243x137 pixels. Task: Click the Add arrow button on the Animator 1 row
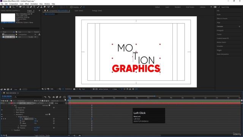[x=49, y=114]
